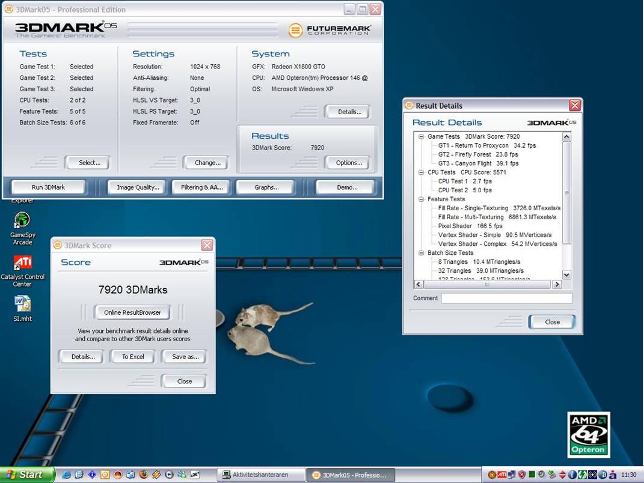The width and height of the screenshot is (644, 483).
Task: Select Vertex Shader - Simple row
Action: (x=494, y=235)
